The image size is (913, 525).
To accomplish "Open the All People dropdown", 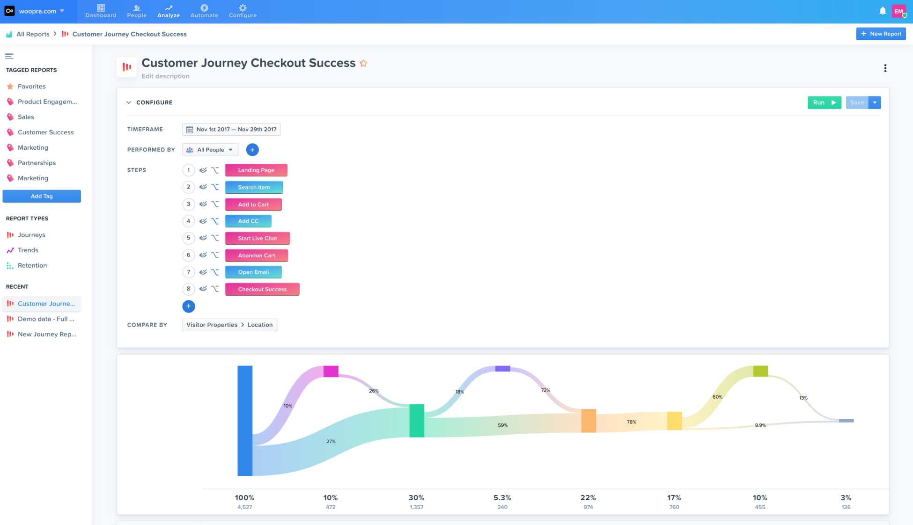I will [x=210, y=150].
